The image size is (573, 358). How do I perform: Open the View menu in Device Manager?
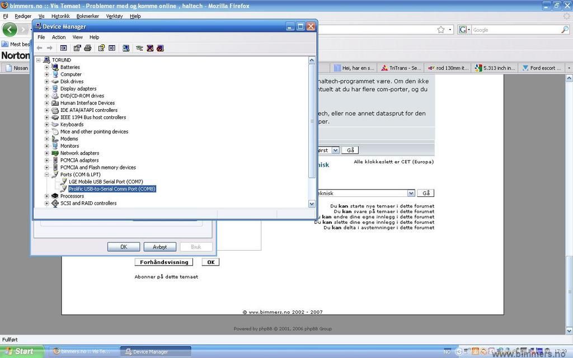tap(77, 37)
